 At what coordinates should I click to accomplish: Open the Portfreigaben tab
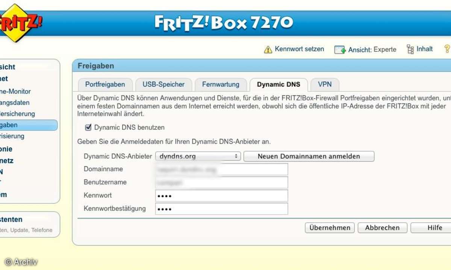pos(105,84)
